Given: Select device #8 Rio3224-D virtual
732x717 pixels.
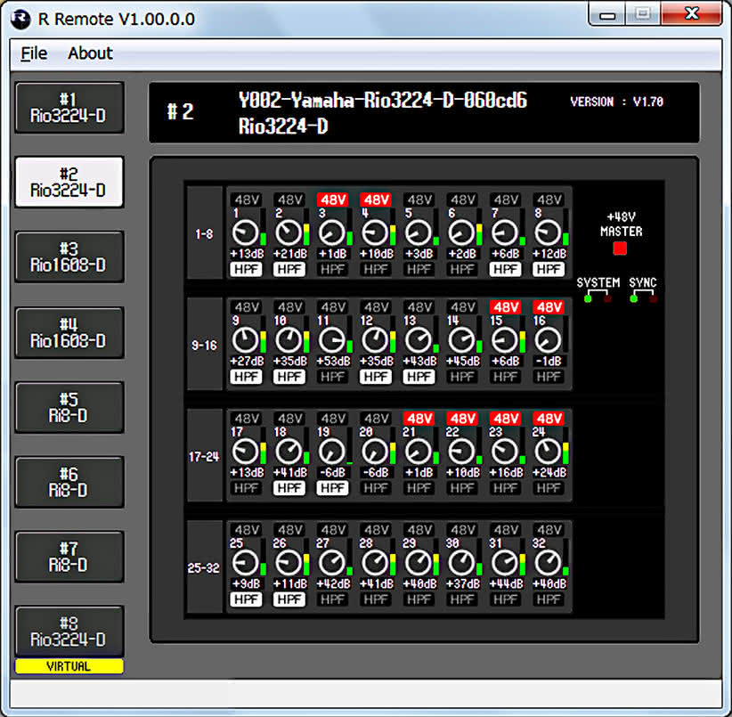Looking at the screenshot, I should [69, 631].
